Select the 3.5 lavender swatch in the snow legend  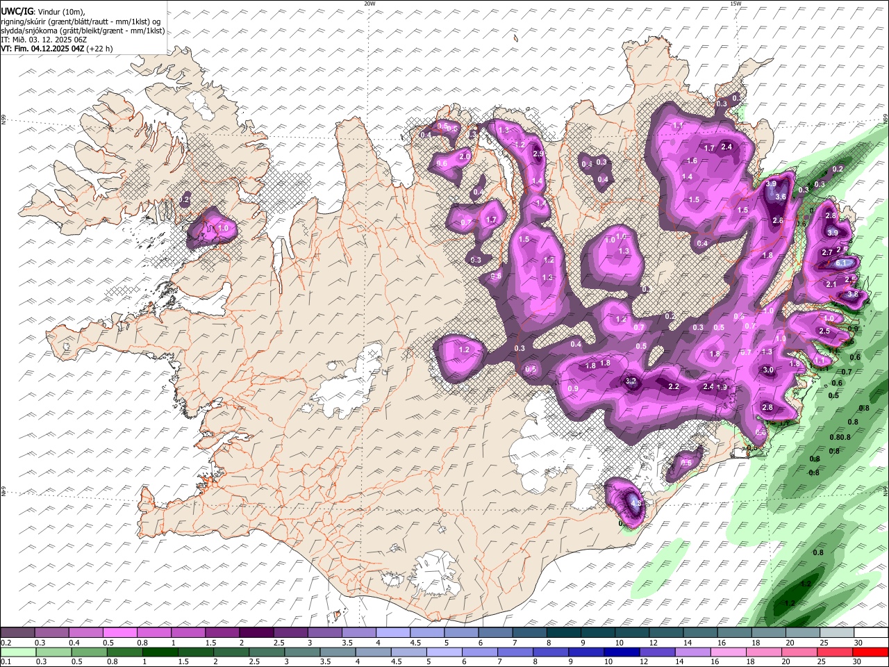pos(358,633)
